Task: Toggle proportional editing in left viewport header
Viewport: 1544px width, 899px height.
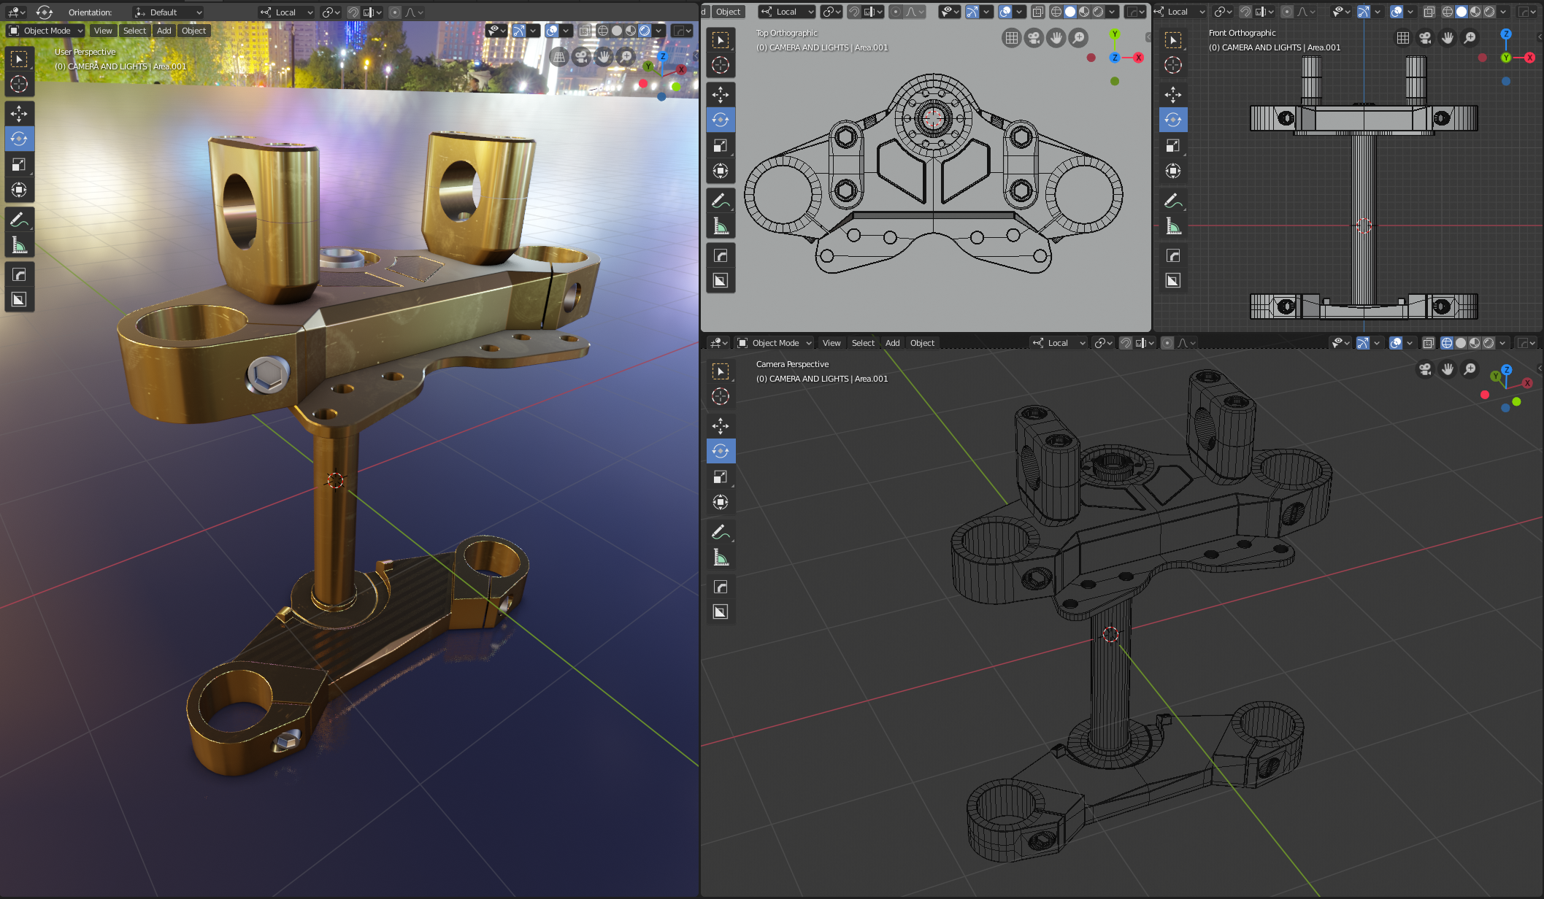Action: [x=395, y=12]
